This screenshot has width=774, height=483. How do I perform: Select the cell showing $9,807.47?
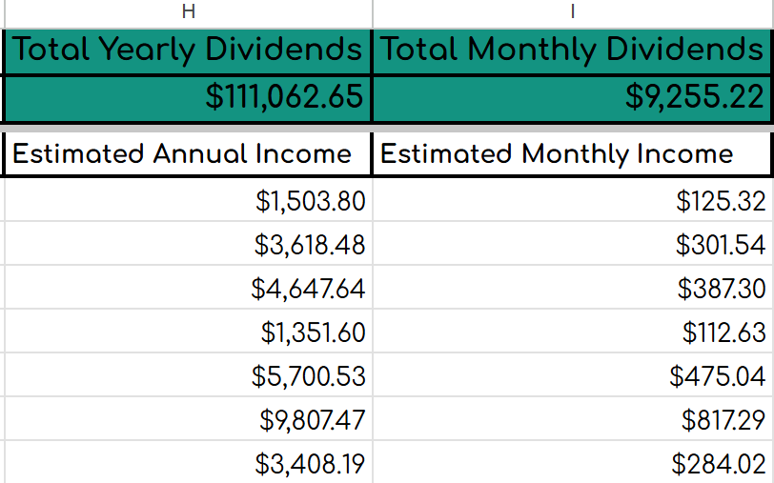(189, 418)
